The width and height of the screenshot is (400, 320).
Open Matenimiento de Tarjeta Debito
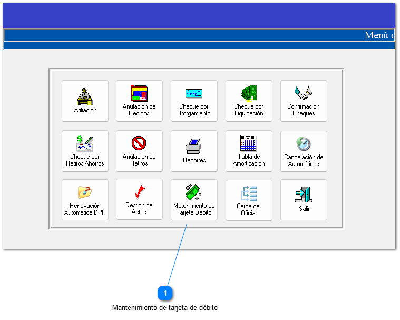point(194,200)
